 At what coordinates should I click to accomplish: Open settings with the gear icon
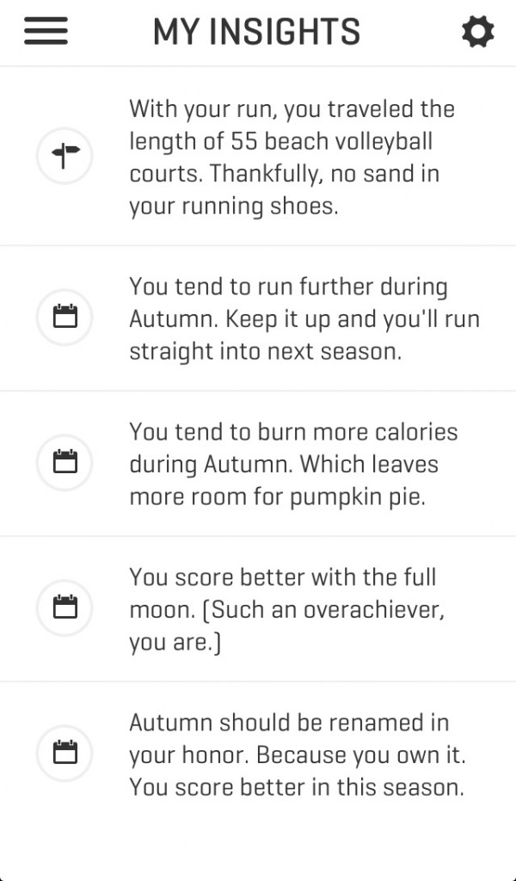click(478, 32)
